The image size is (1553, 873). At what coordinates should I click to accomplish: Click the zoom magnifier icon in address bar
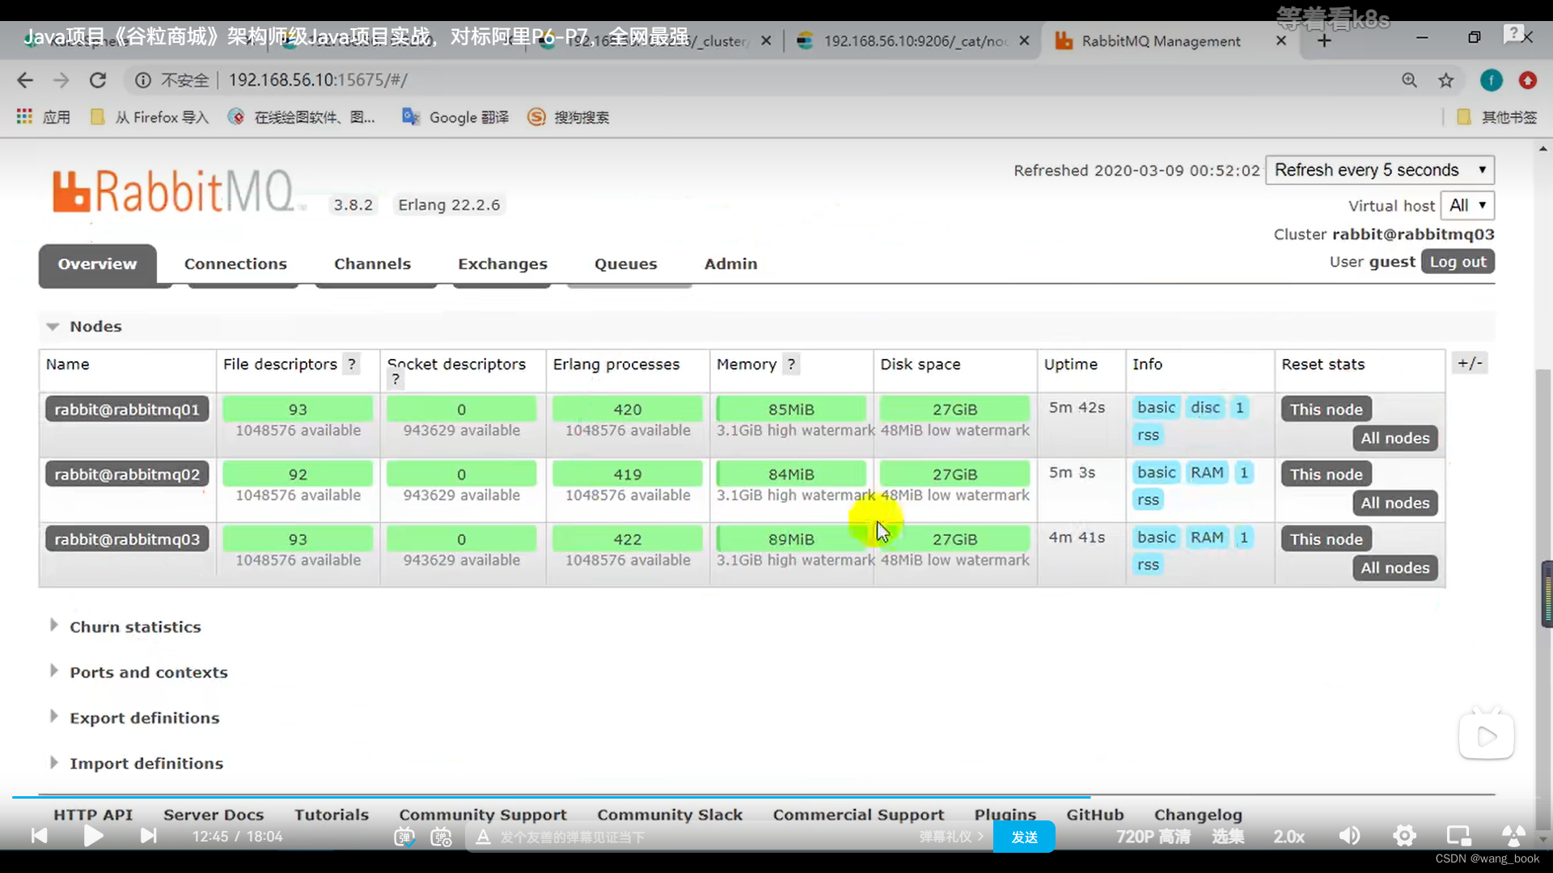coord(1409,80)
